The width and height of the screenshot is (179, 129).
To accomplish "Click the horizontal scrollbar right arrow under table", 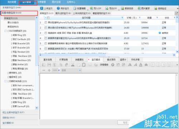I will coord(174,55).
